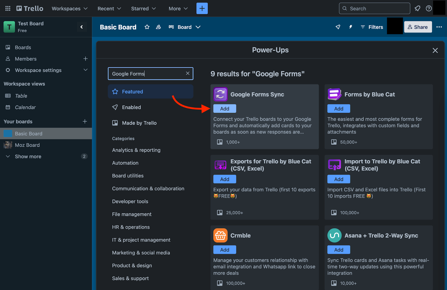447x290 pixels.
Task: Collapse the sidebar with the arrow
Action: (82, 27)
